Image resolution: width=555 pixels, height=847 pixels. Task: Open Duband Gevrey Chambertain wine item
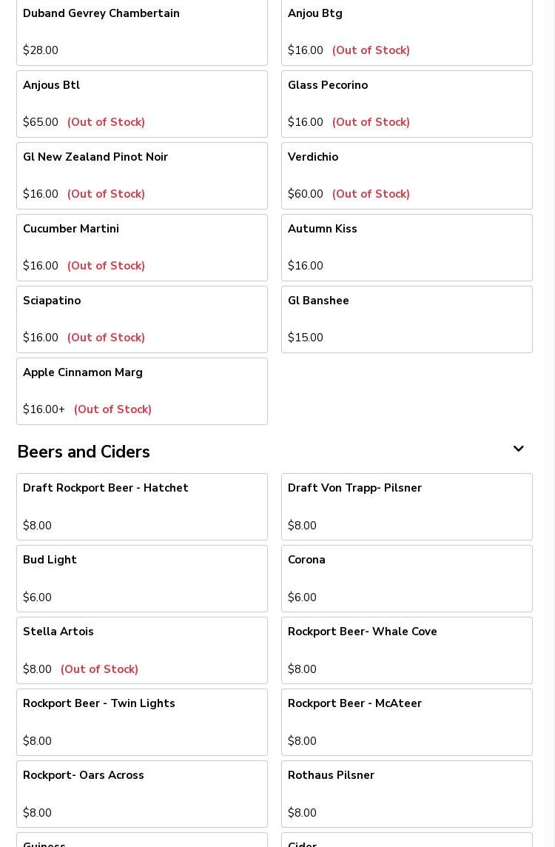(142, 32)
